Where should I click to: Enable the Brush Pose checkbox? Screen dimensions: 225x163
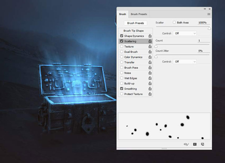pyautogui.click(x=122, y=67)
